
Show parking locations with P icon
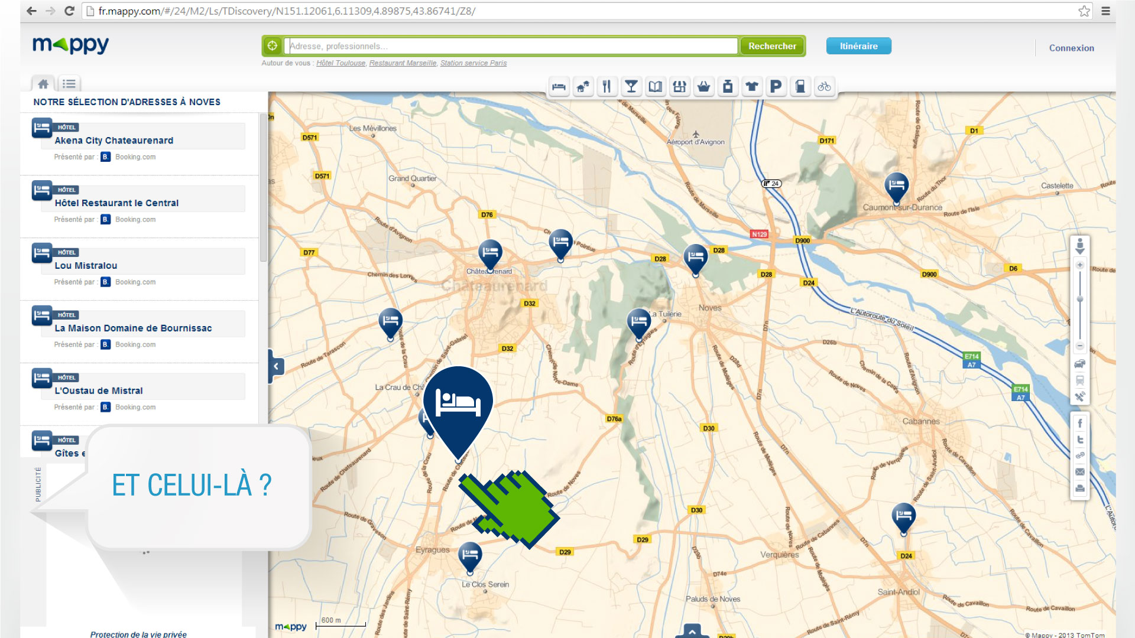[x=776, y=87]
